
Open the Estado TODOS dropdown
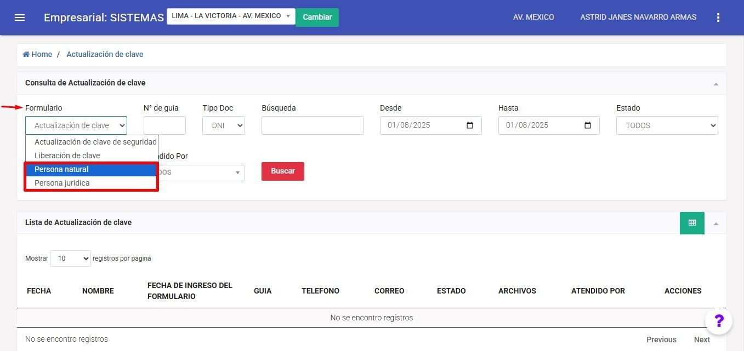coord(667,125)
